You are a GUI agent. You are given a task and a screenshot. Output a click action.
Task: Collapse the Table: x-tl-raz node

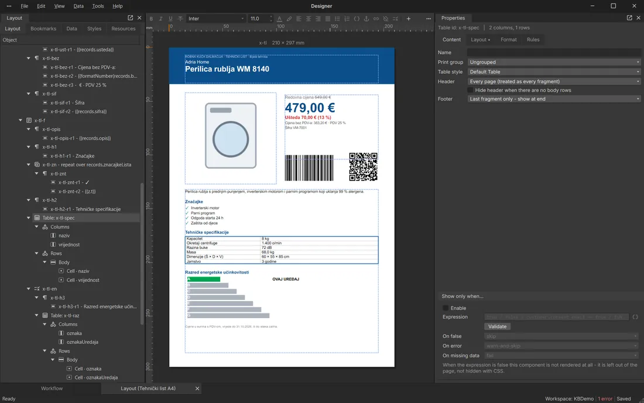tap(36, 316)
